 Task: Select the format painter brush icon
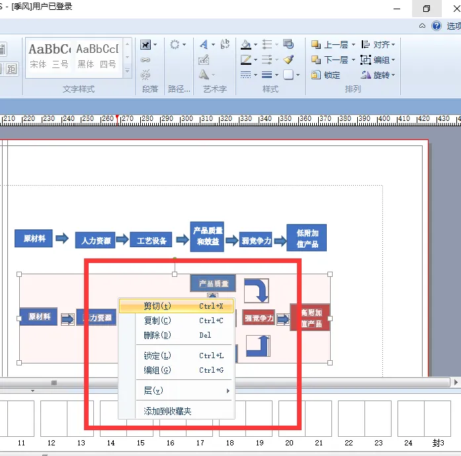pos(288,60)
